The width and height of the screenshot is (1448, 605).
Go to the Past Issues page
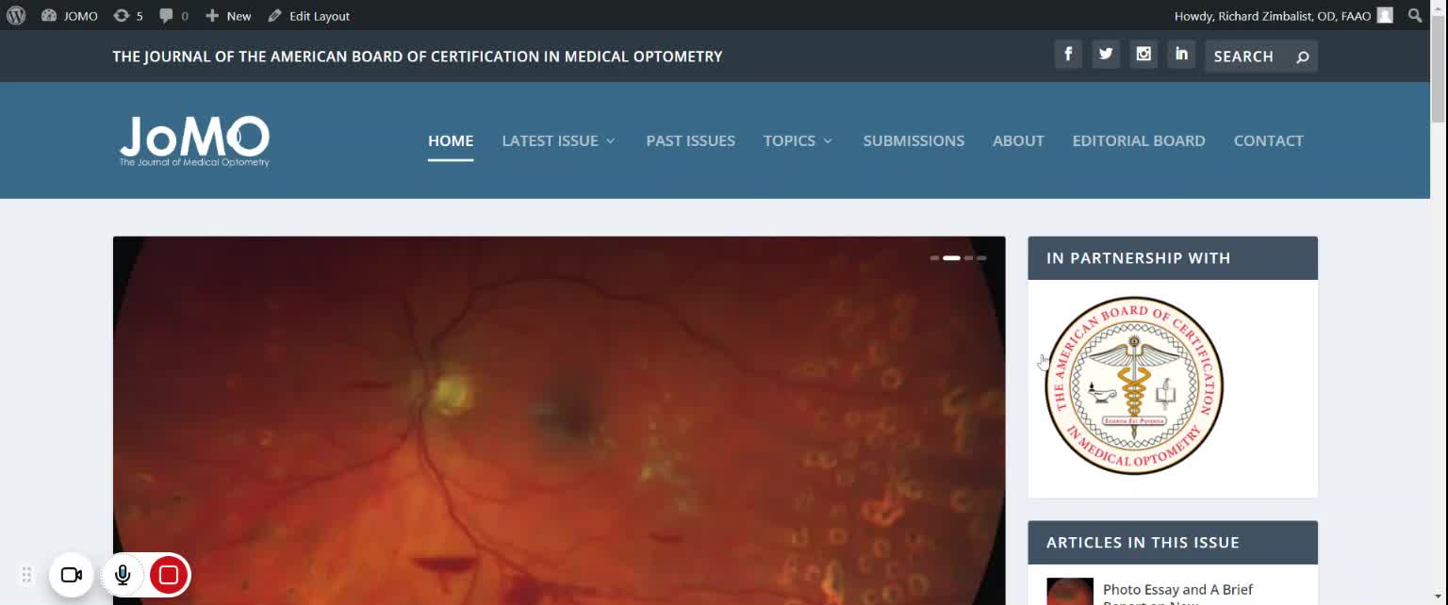(x=690, y=140)
